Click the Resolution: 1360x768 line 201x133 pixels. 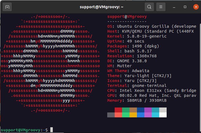tap(132, 56)
